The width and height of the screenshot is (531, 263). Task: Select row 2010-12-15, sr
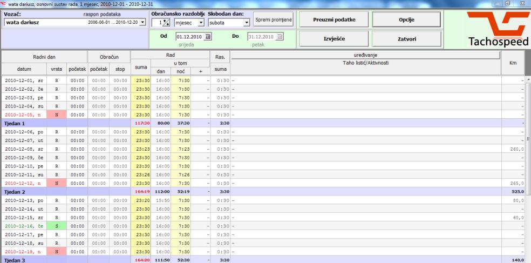[x=263, y=218]
